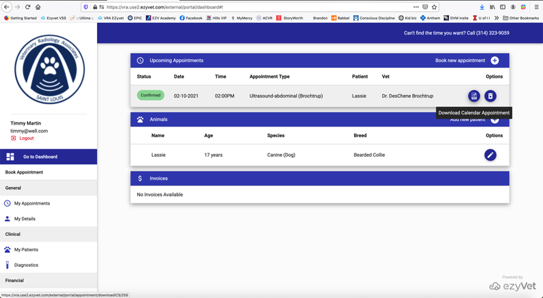
Task: Bookmark this page with the star icon
Action: pos(434,7)
